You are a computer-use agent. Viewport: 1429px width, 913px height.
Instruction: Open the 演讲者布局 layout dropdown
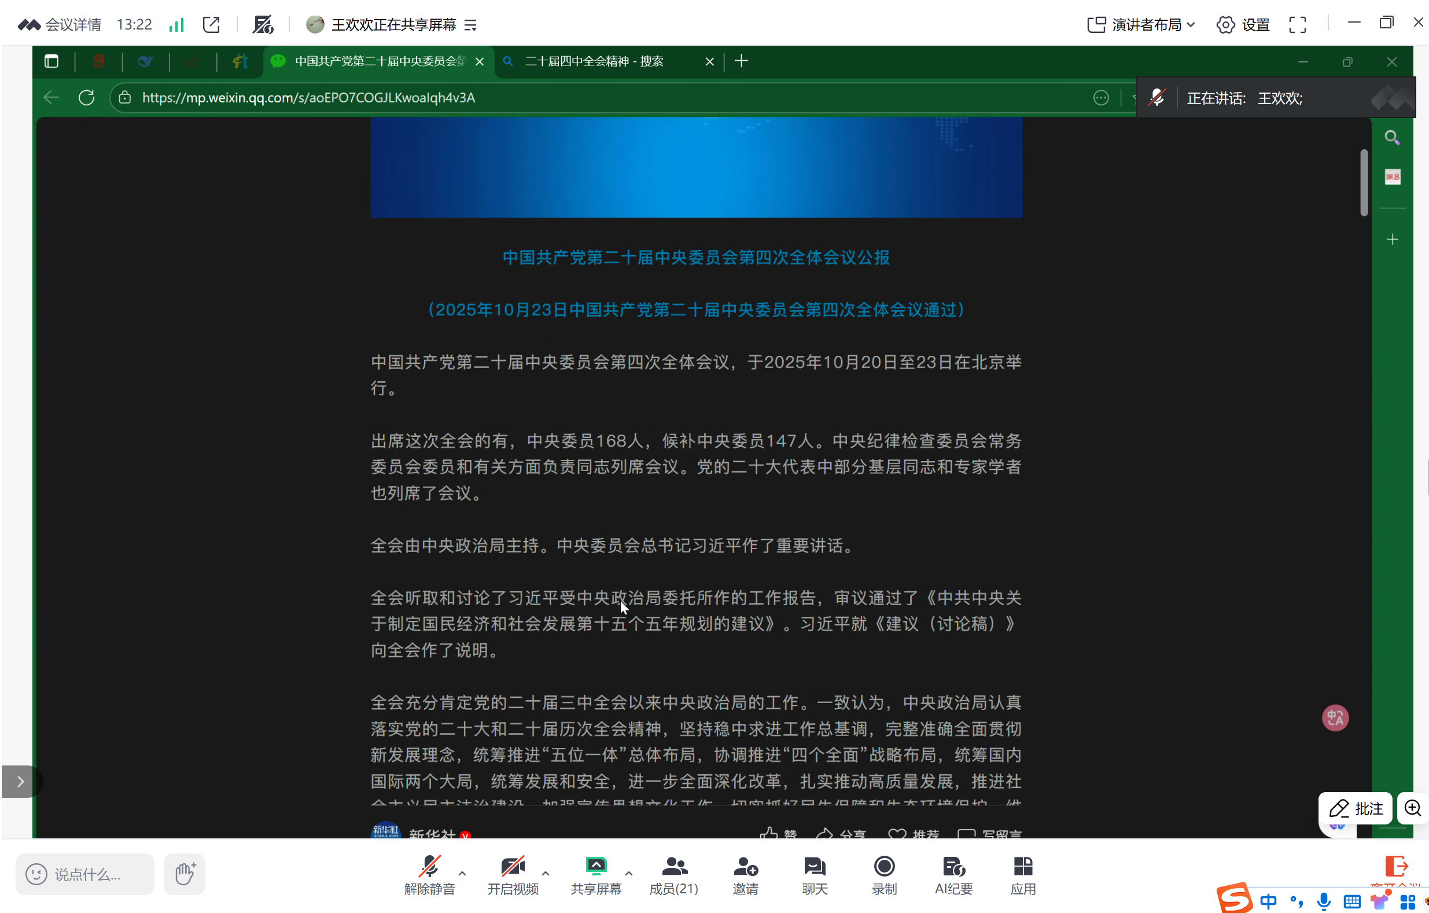(1140, 24)
